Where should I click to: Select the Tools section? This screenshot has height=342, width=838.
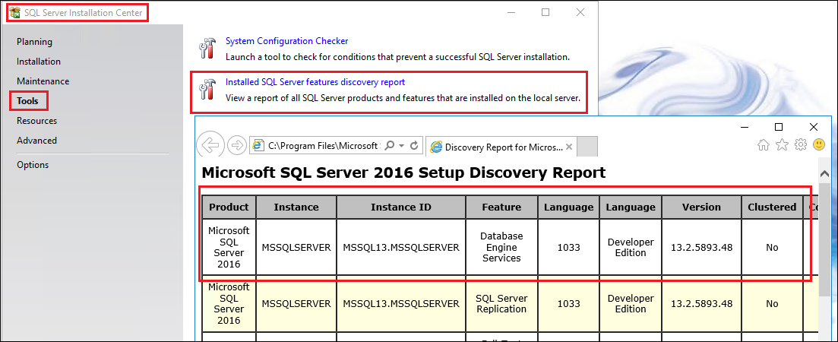pos(28,101)
